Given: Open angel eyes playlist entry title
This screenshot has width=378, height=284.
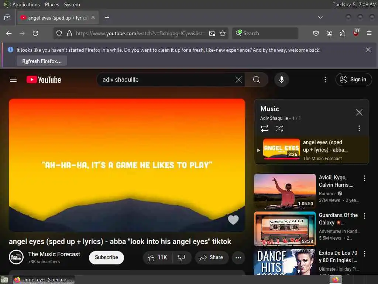Looking at the screenshot, I should (x=325, y=146).
